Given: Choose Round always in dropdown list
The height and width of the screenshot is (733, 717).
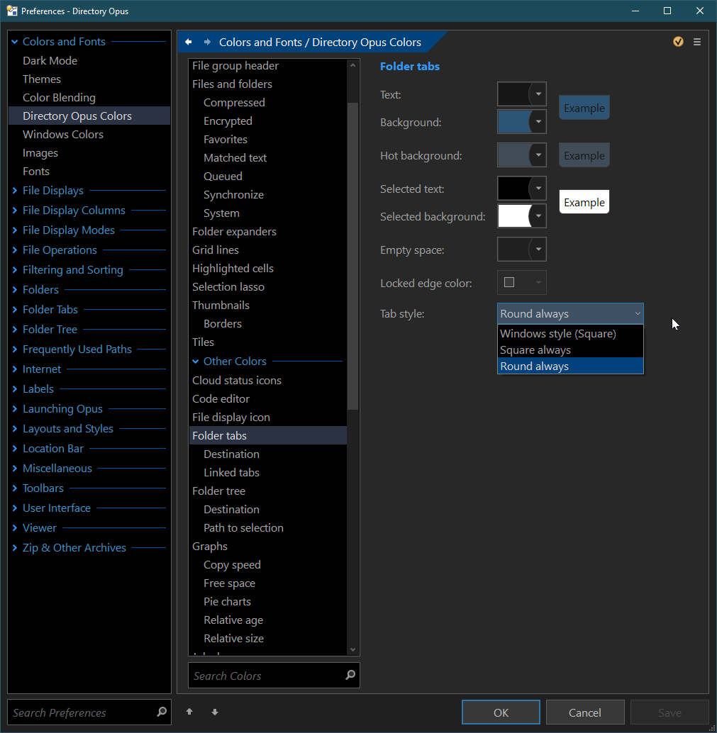Looking at the screenshot, I should 570,366.
